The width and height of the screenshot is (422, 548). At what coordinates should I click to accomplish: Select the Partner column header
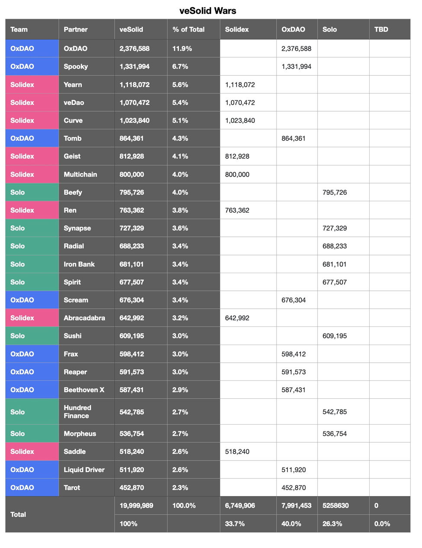pos(87,29)
